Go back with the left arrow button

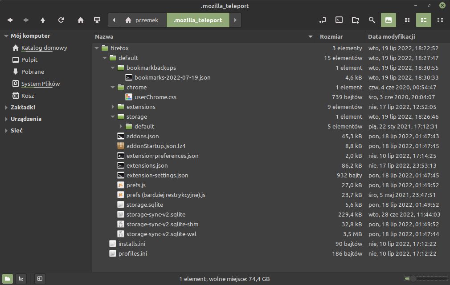pos(10,20)
